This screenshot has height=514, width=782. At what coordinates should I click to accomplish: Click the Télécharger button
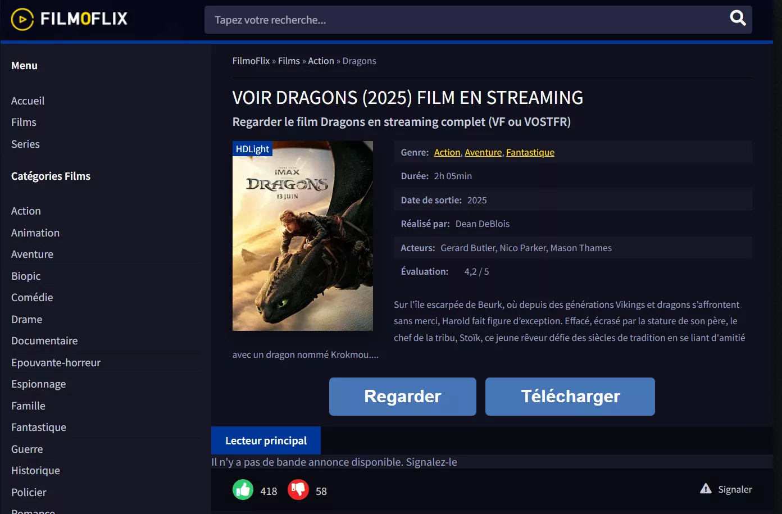click(570, 396)
